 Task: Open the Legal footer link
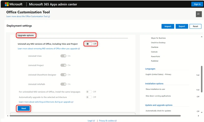click(x=90, y=120)
